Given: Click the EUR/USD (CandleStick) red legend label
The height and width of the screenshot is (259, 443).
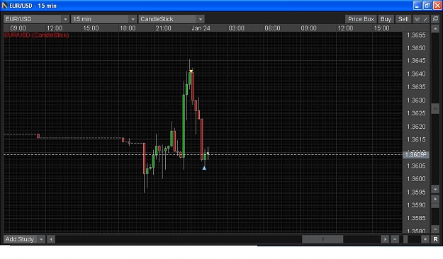Looking at the screenshot, I should (x=36, y=35).
